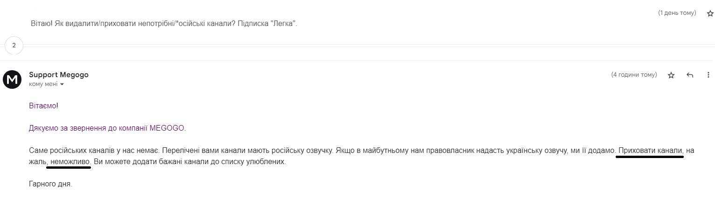The width and height of the screenshot is (715, 198).
Task: Open the three-dot more options menu
Action: [x=708, y=75]
